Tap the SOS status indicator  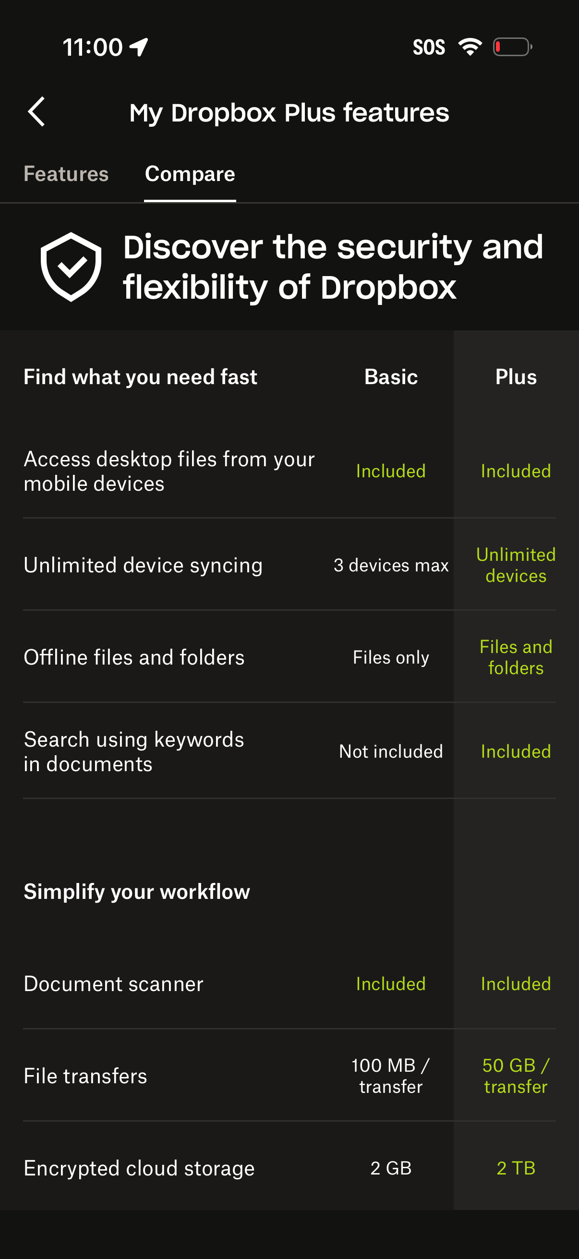pos(429,48)
